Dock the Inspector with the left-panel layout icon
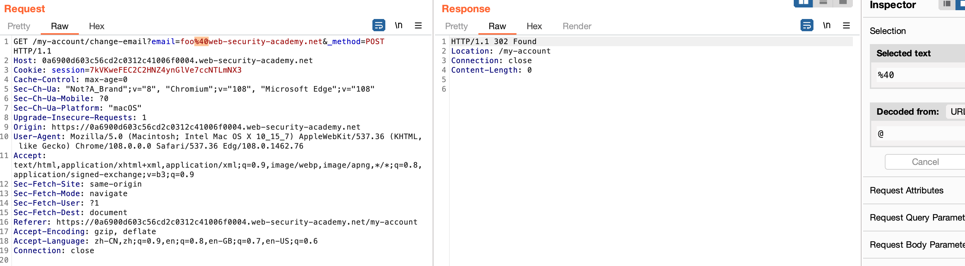 (x=947, y=4)
